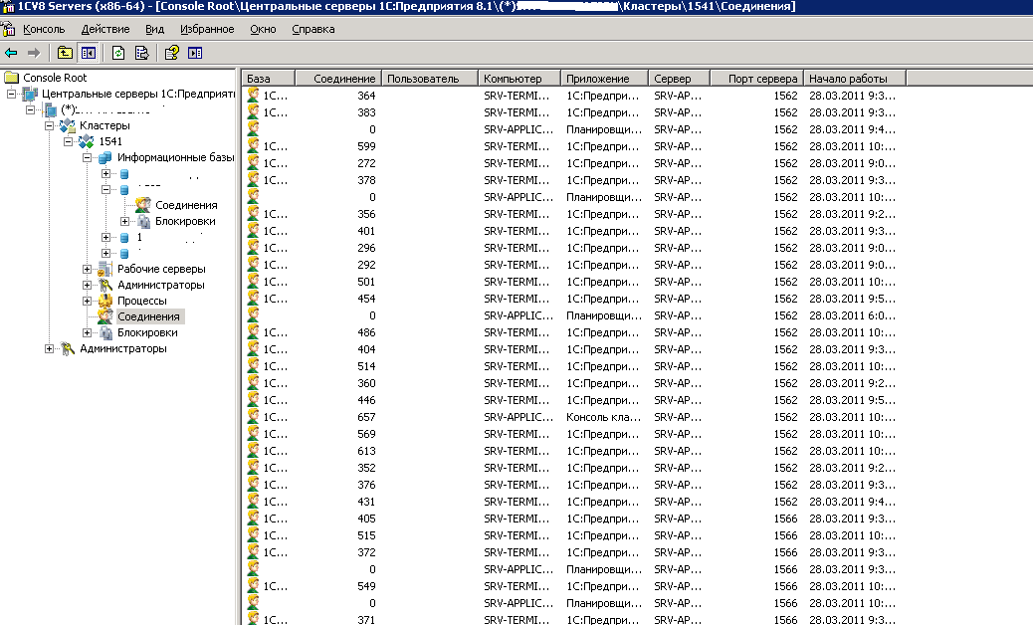Select the row with connection 613
Viewport: 1033px width, 625px height.
(x=572, y=451)
